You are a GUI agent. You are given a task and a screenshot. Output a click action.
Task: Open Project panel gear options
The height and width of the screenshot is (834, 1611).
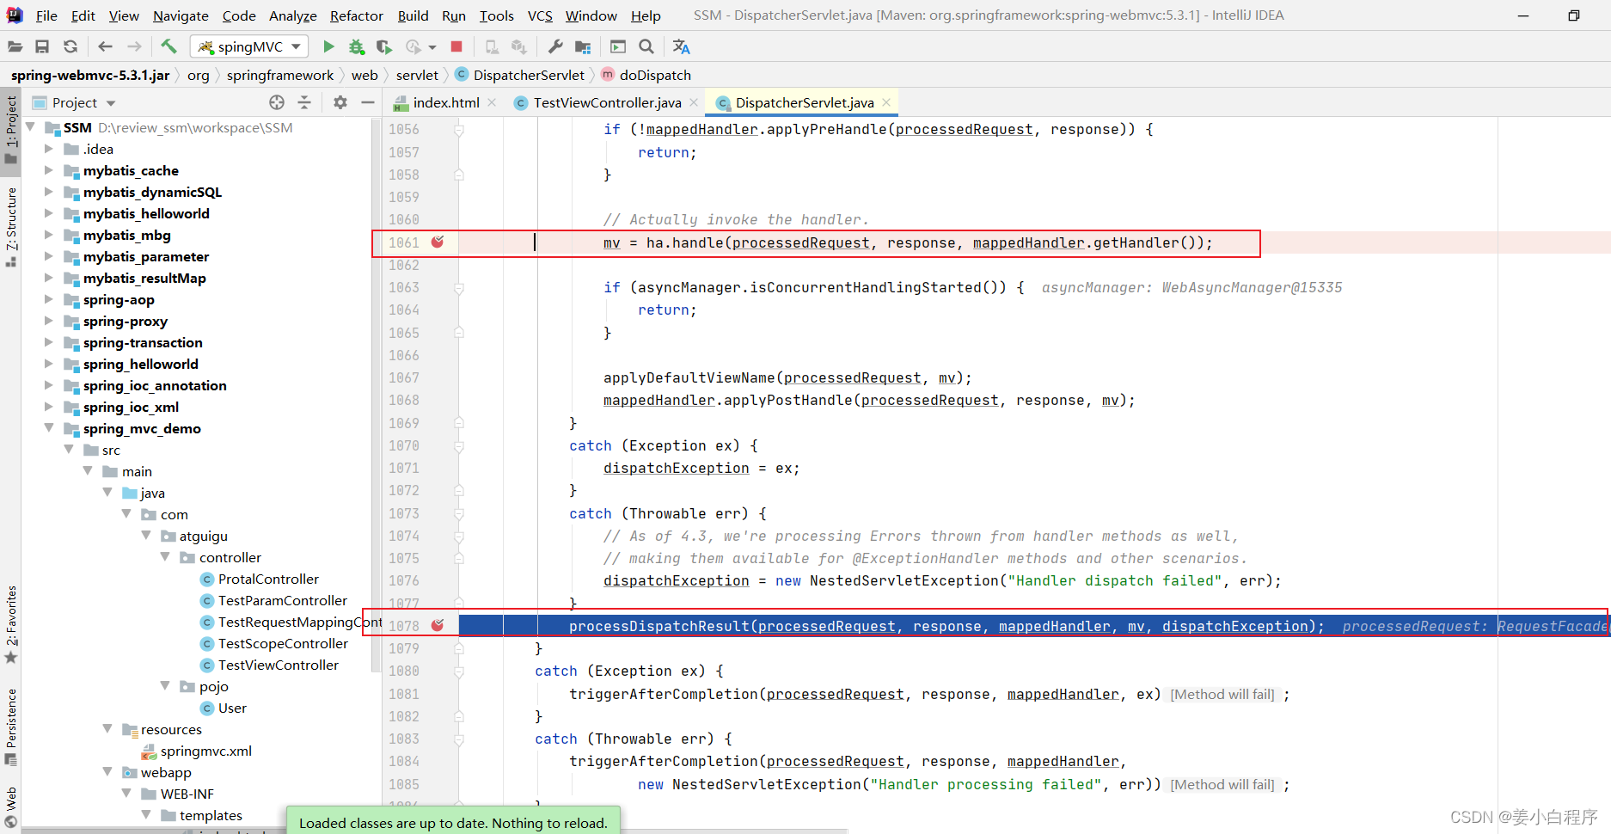(x=340, y=102)
